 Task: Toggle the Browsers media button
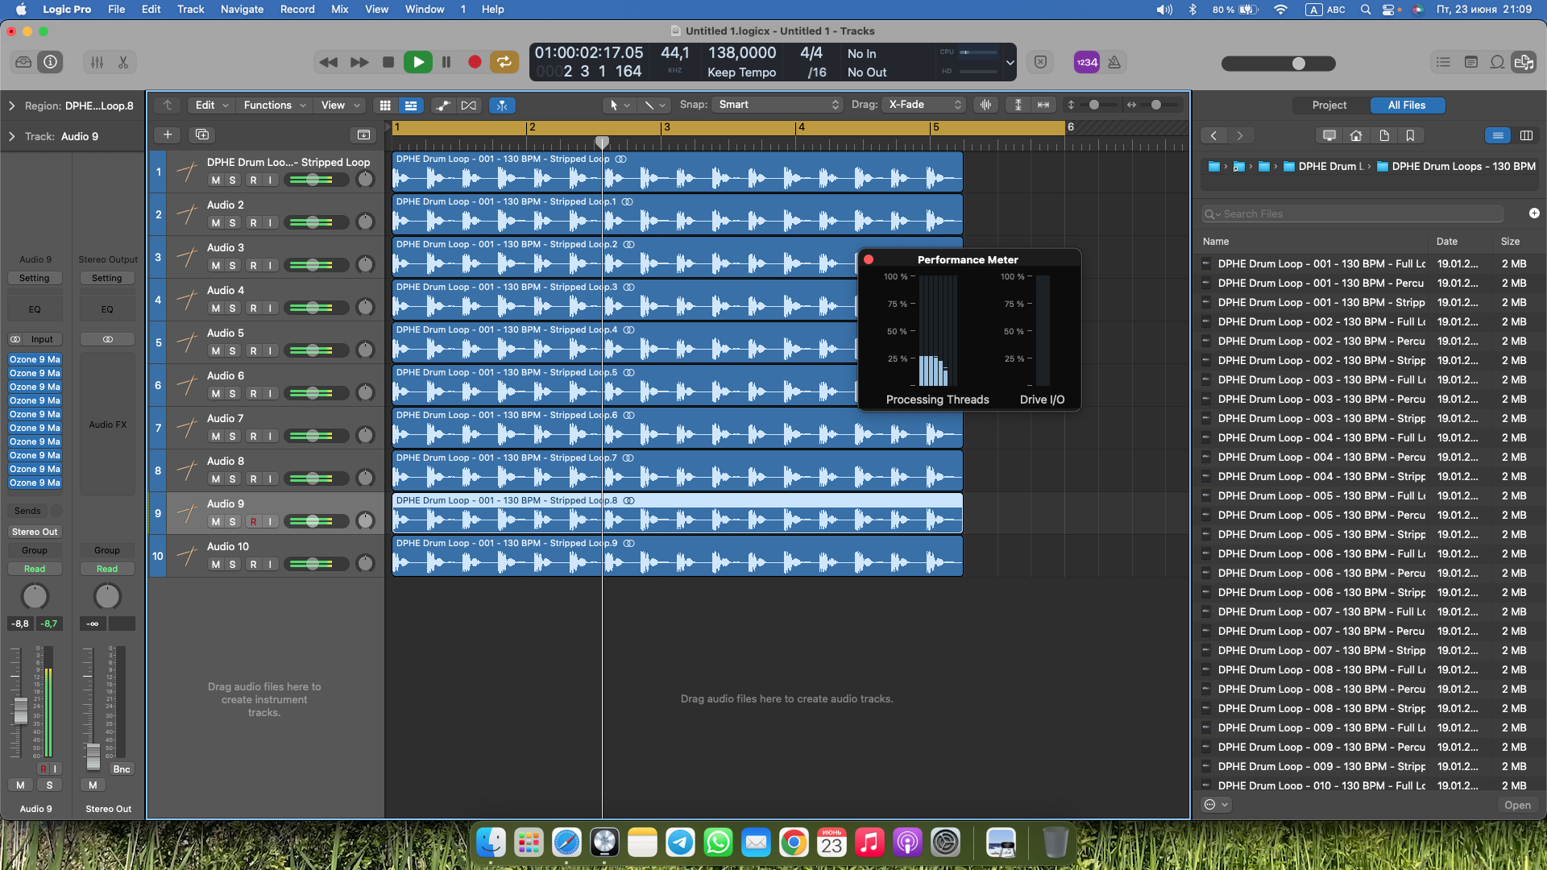pyautogui.click(x=1524, y=62)
